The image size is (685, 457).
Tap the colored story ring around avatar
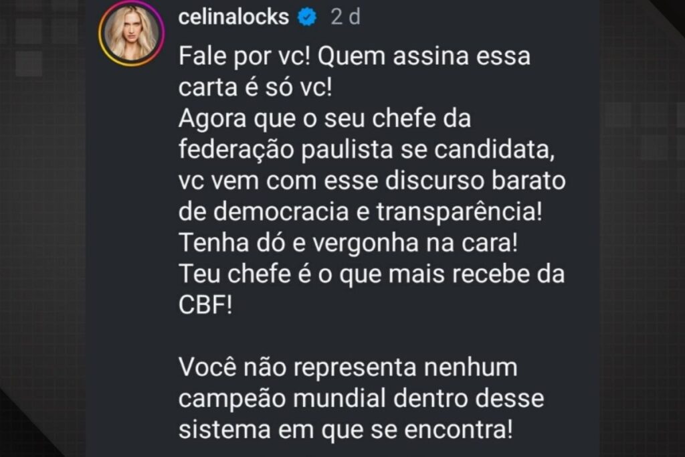click(x=131, y=33)
